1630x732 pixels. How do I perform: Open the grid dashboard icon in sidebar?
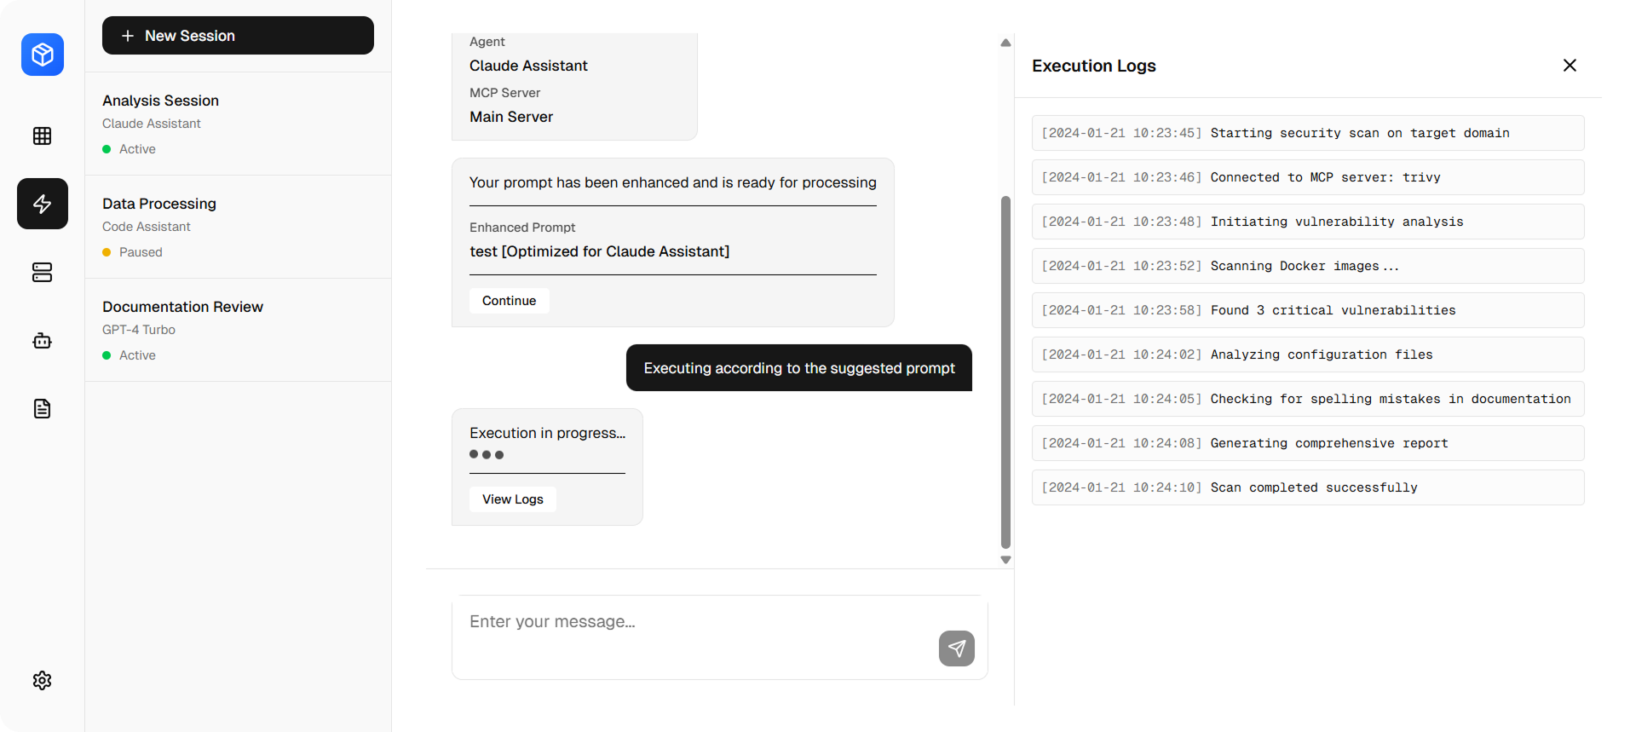pos(43,136)
